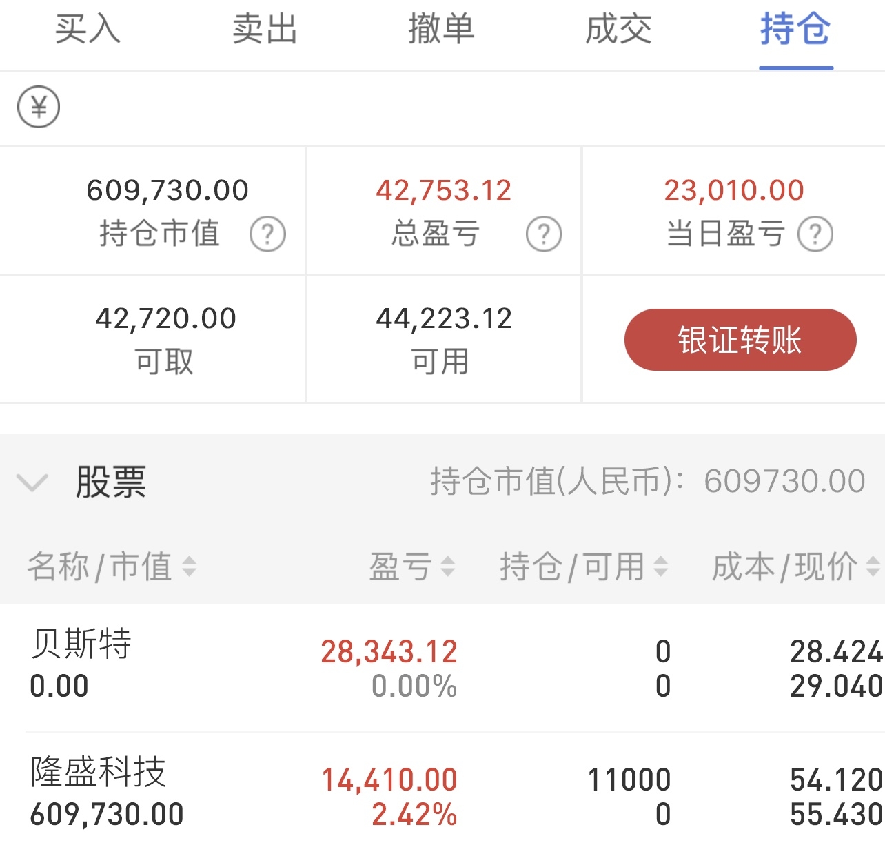Image resolution: width=885 pixels, height=856 pixels.
Task: Open the 贝斯特 holding row
Action: [443, 667]
